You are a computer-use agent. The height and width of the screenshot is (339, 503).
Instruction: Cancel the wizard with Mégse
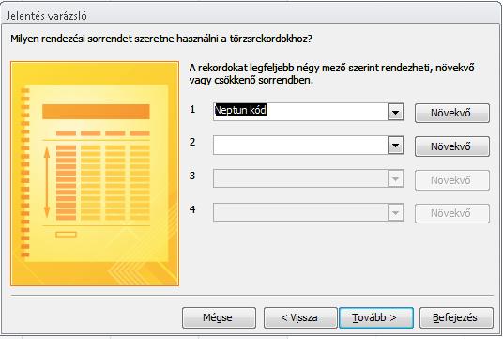[219, 317]
